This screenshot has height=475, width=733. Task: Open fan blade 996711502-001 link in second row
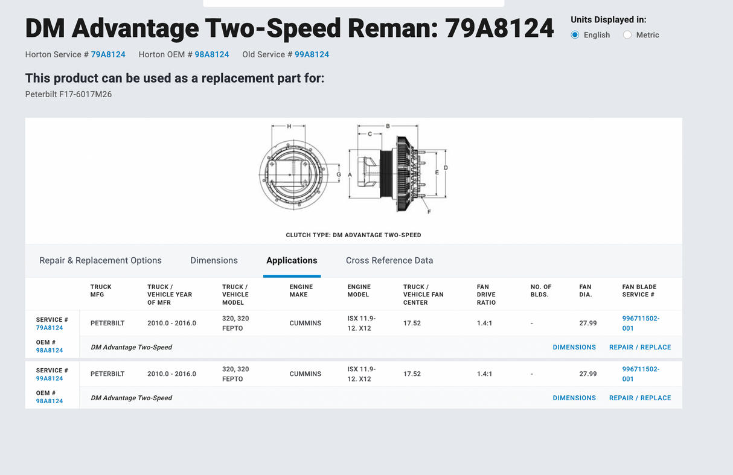click(641, 374)
